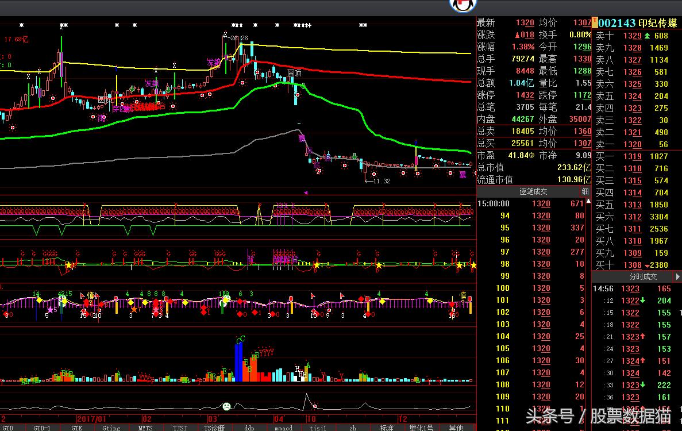Click the 卖一 ask price 1320
The image size is (682, 431).
point(633,144)
